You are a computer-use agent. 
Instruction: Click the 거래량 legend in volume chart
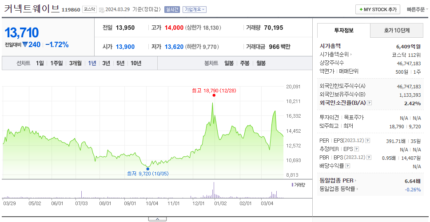pos(299,185)
